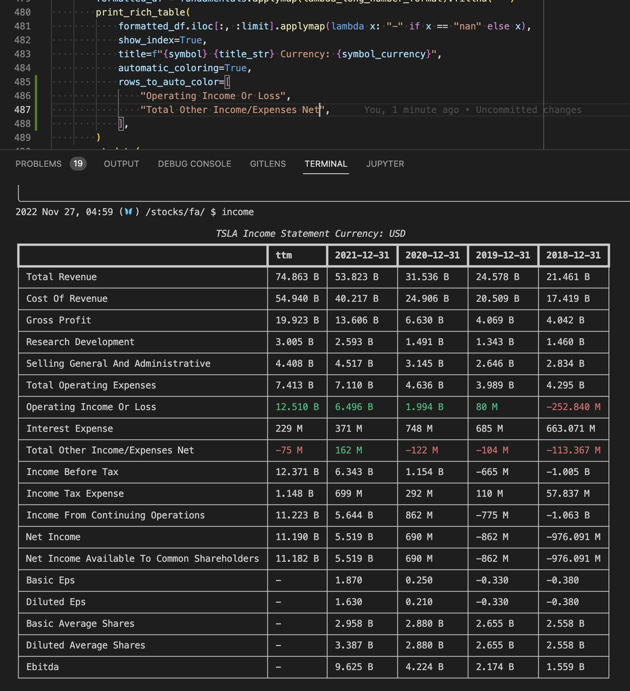Click the 'Cost Of Revenue' row label

click(67, 299)
